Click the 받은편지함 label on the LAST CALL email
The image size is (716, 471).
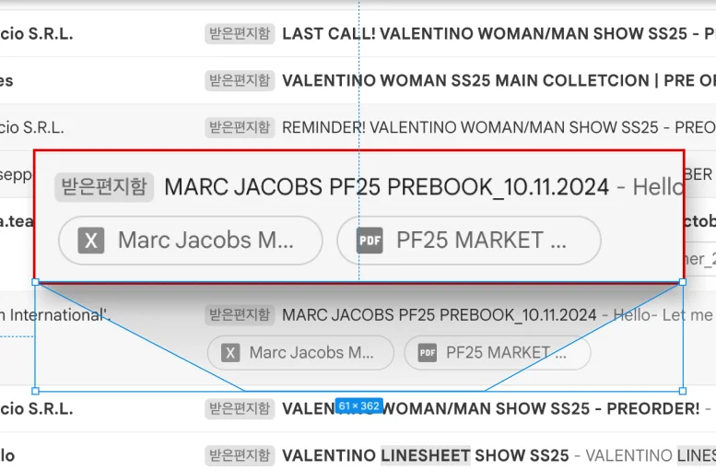(x=240, y=34)
